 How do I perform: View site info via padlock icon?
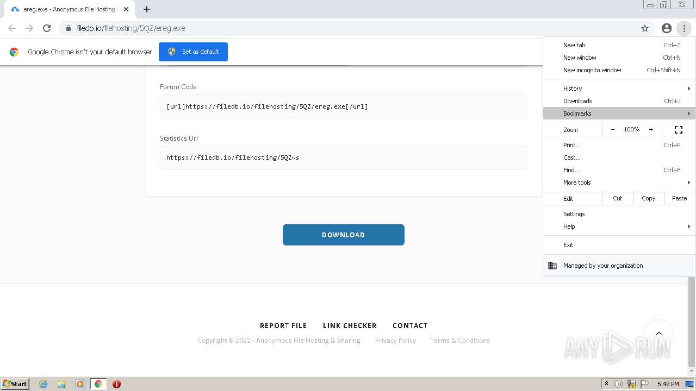[68, 28]
